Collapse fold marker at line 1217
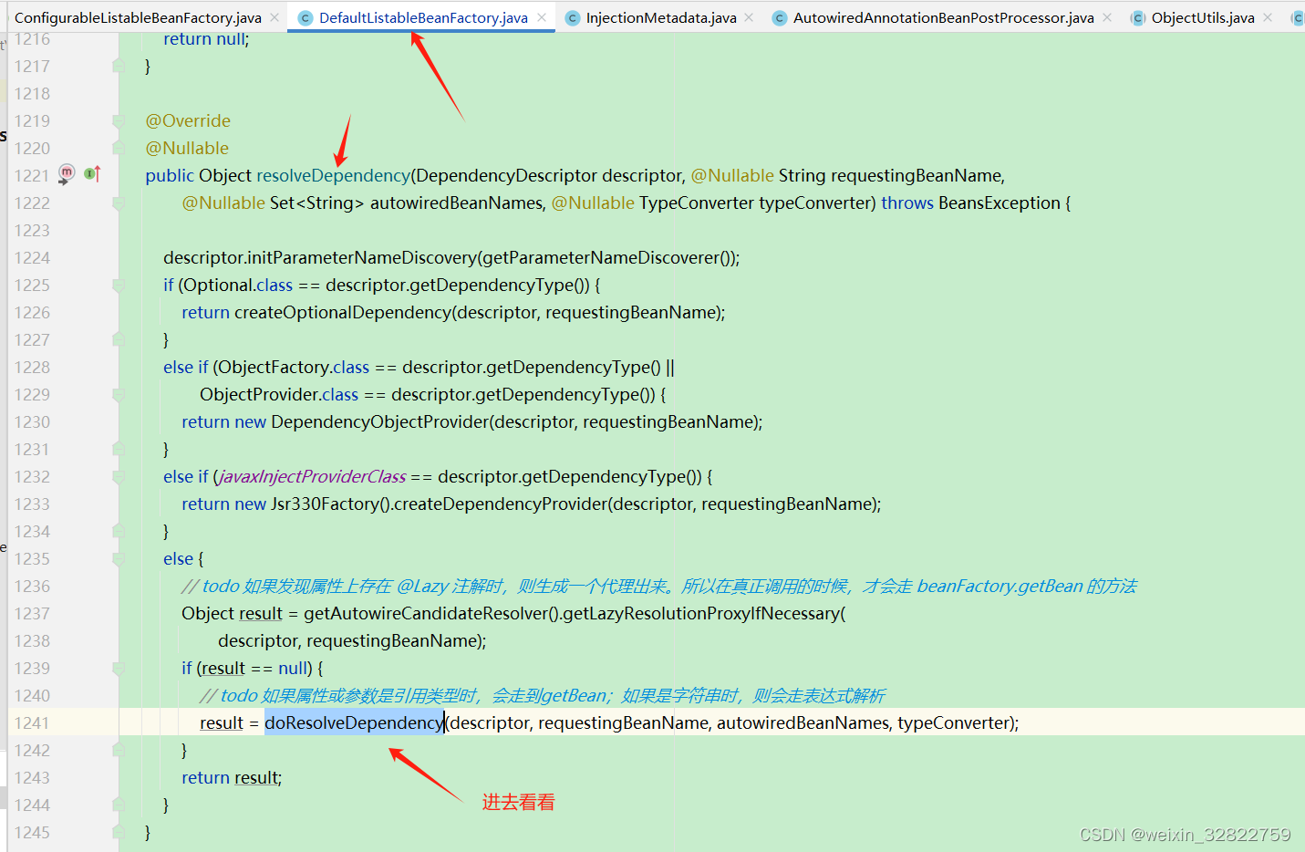Viewport: 1305px width, 852px height. pos(119,66)
